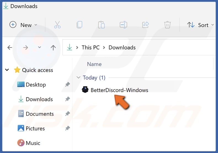This screenshot has width=218, height=153.
Task: Open the recent locations chevron
Action: [x=39, y=47]
